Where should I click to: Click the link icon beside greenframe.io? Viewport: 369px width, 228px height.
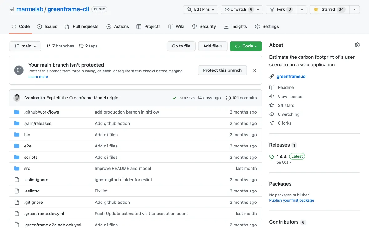(x=272, y=76)
